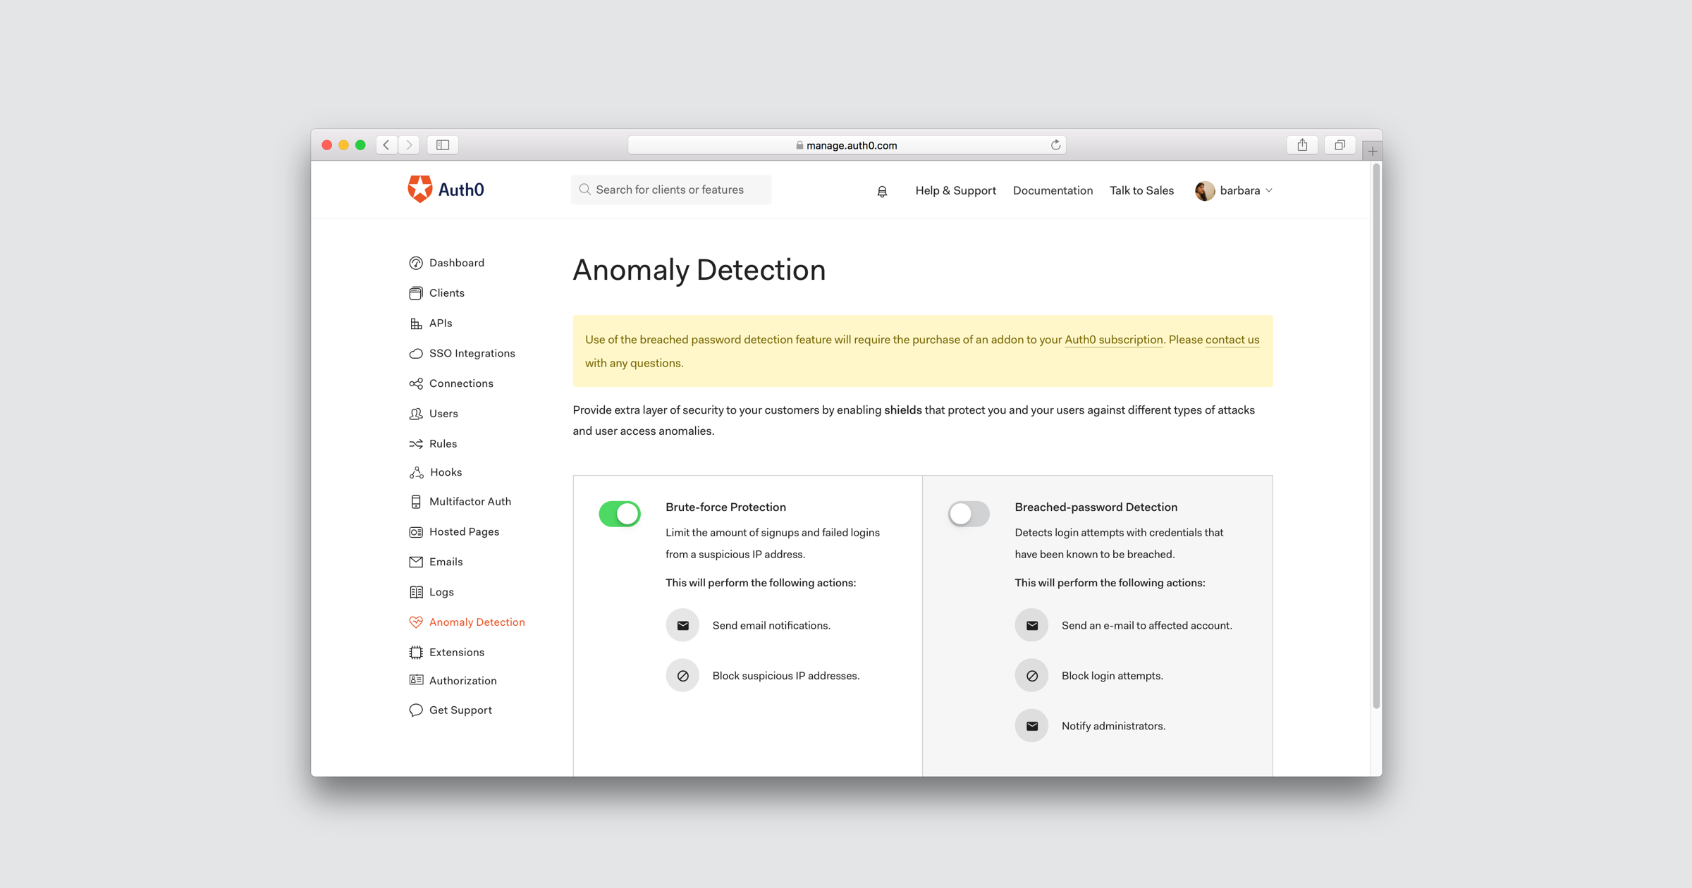Open the Documentation menu item

pyautogui.click(x=1053, y=190)
